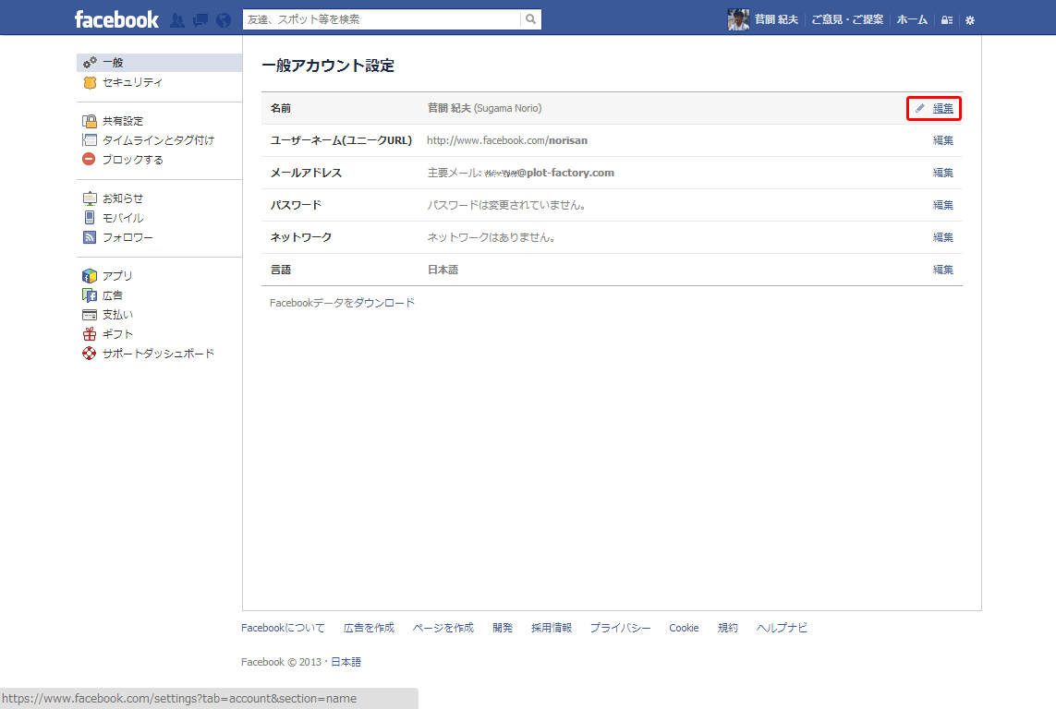Click http://www.facebook.com/norisan URL text
The height and width of the screenshot is (709, 1056).
[507, 140]
